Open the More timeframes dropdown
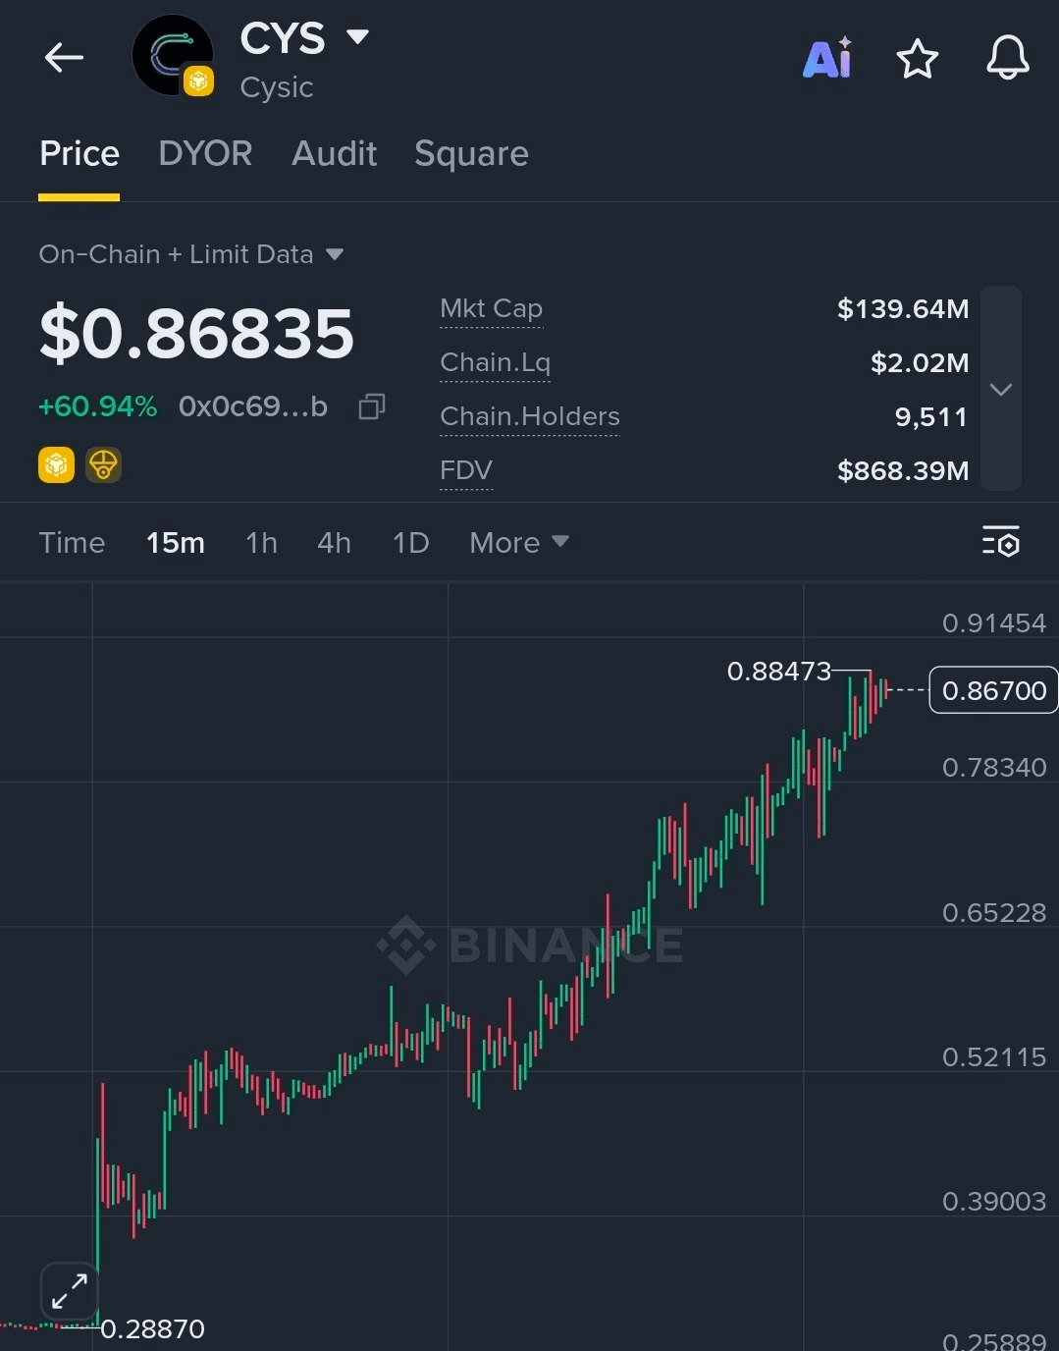The width and height of the screenshot is (1059, 1351). (x=519, y=542)
